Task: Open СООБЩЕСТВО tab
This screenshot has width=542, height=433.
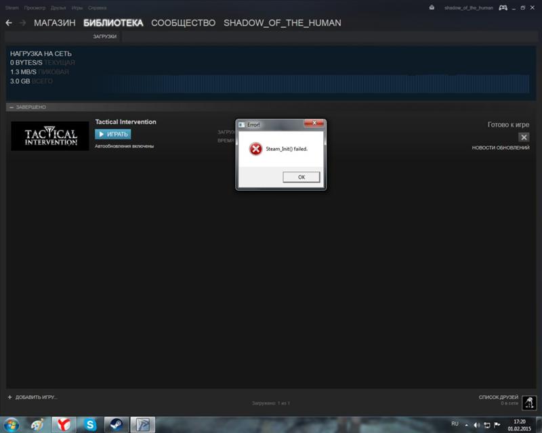Action: click(x=183, y=23)
